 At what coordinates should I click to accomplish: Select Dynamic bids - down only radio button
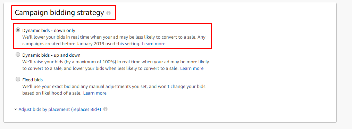[x=18, y=30]
